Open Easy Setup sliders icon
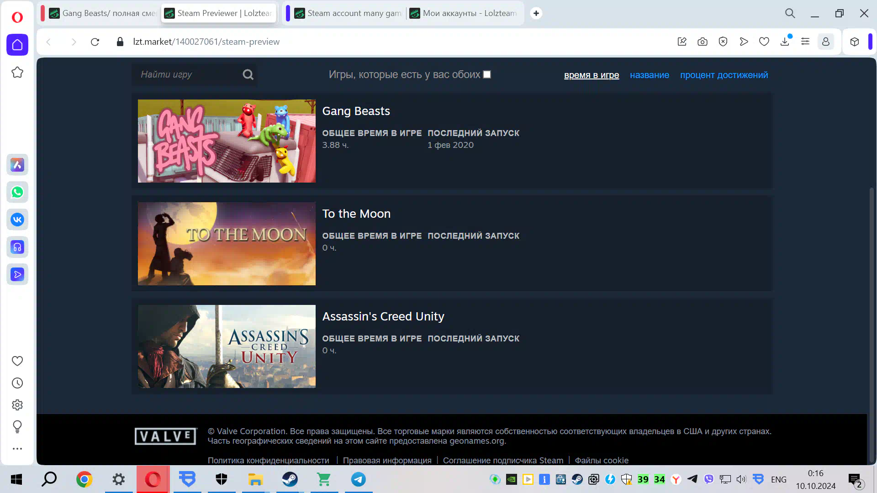877x493 pixels. [805, 42]
